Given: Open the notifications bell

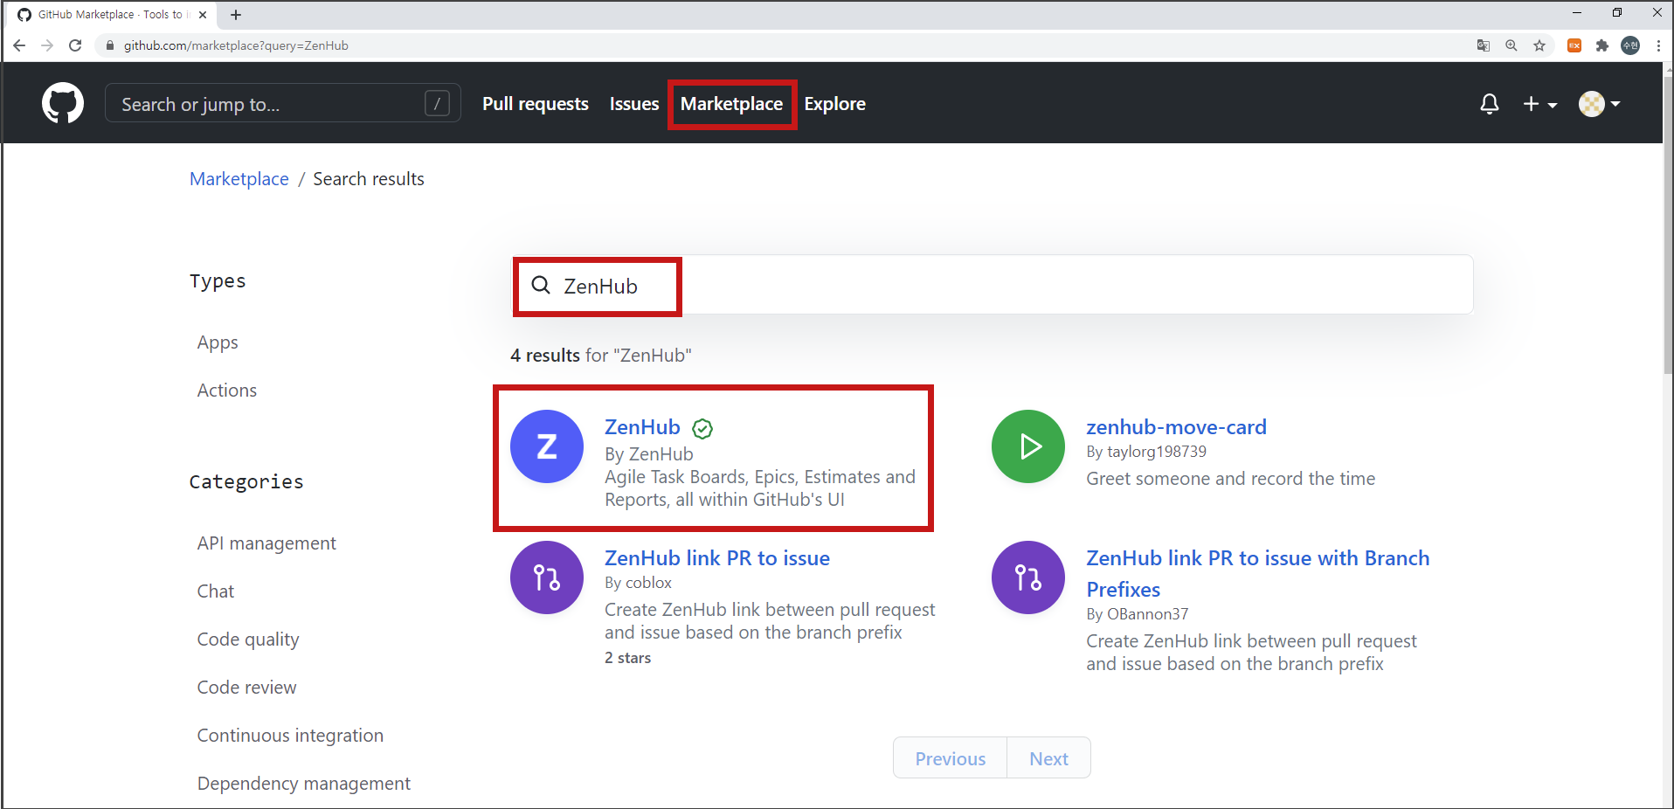Looking at the screenshot, I should click(x=1490, y=104).
